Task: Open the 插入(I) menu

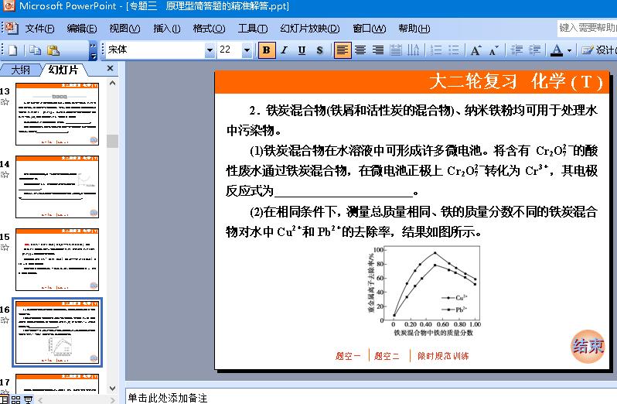Action: click(167, 29)
